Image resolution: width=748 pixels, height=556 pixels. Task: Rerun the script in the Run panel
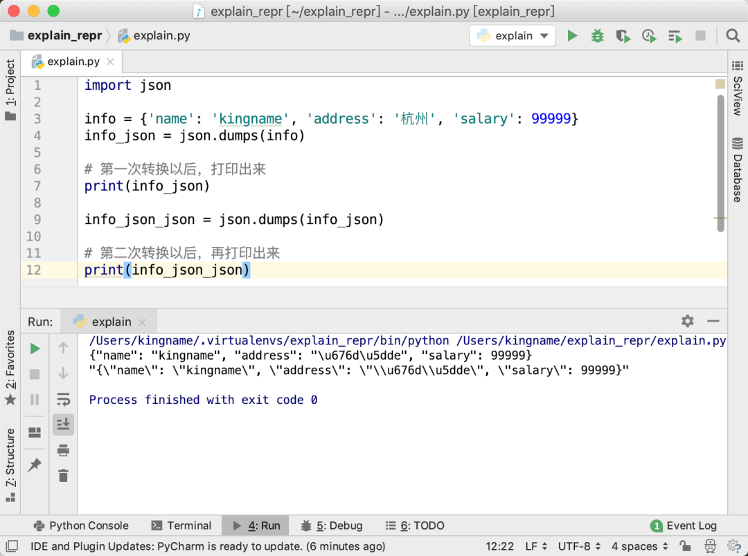coord(35,349)
